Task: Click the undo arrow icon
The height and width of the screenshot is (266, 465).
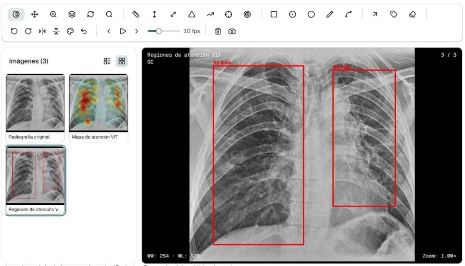Action: pyautogui.click(x=84, y=31)
